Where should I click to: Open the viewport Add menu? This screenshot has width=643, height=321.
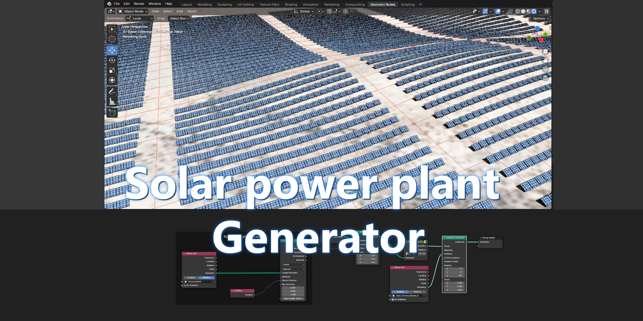[x=179, y=11]
